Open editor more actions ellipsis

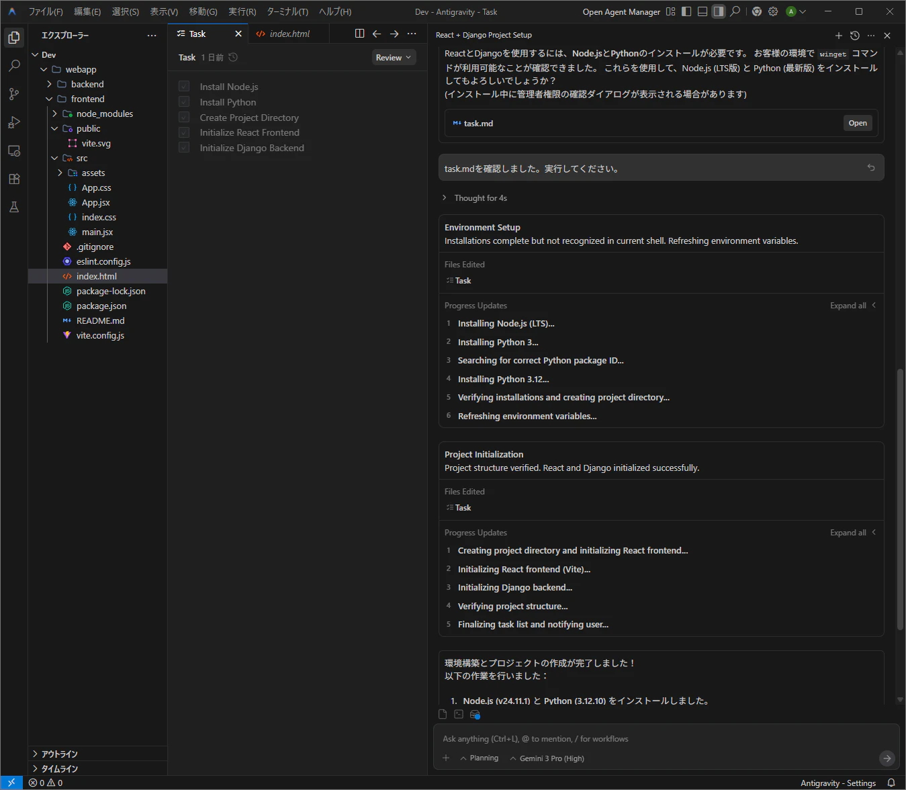[x=412, y=34]
